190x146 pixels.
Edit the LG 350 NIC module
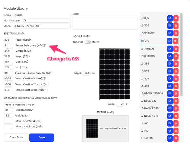[170, 33]
